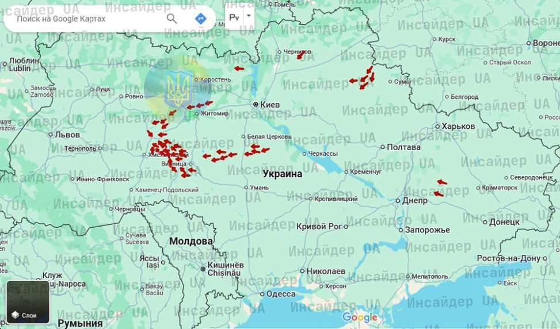Click the city marker dot for Полтава
The width and height of the screenshot is (560, 329).
point(382,147)
